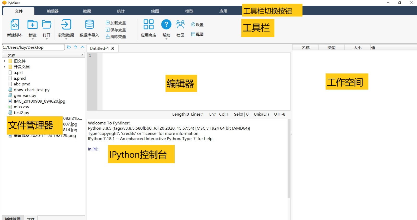
Task: Switch to the 统计 ribbon tab
Action: (121, 11)
